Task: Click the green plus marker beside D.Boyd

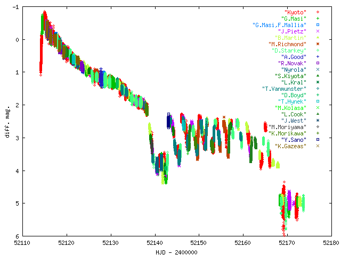Action: click(x=318, y=95)
